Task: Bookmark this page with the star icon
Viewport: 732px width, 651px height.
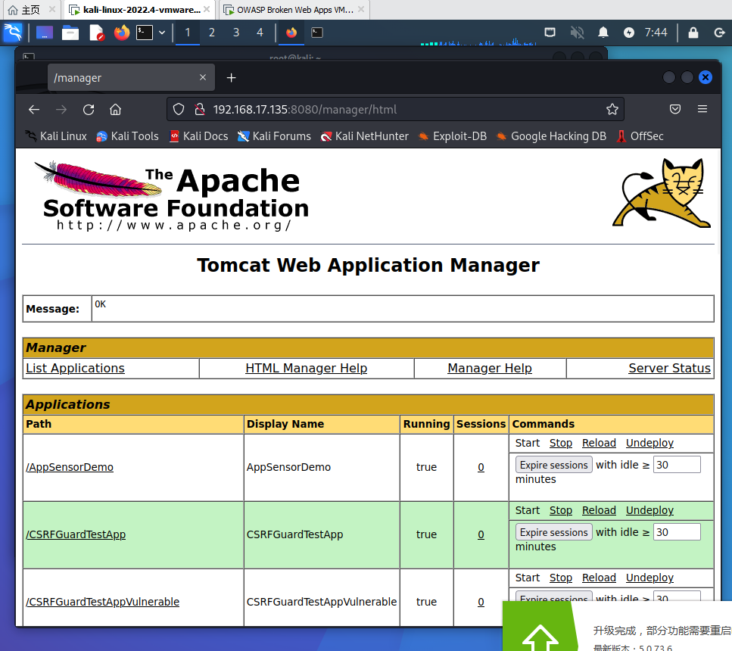Action: [612, 110]
